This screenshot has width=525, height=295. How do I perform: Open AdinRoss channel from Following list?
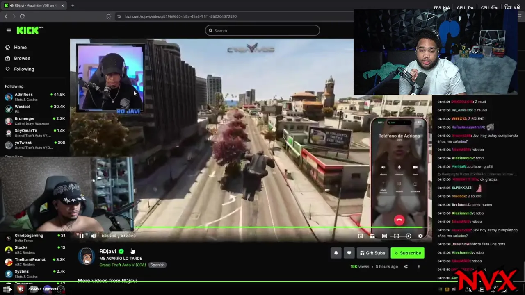[x=35, y=97]
